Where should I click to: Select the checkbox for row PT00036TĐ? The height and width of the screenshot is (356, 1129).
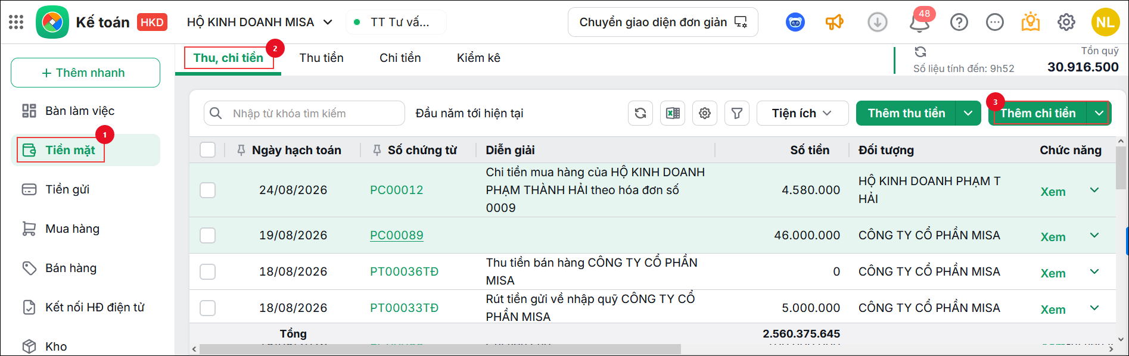tap(207, 271)
